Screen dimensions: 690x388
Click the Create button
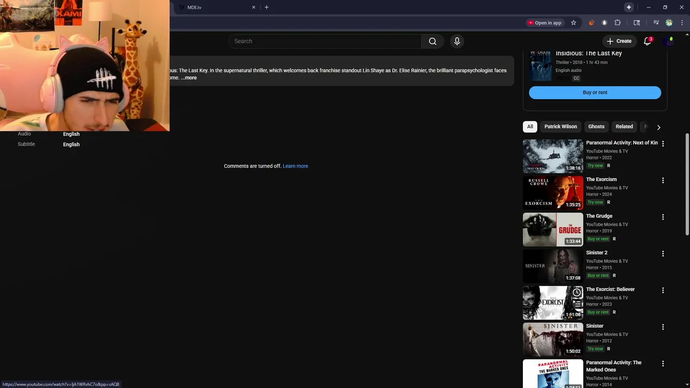(619, 41)
